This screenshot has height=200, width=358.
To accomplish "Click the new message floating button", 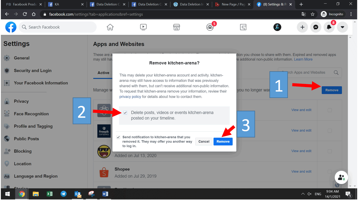I will point(341,177).
